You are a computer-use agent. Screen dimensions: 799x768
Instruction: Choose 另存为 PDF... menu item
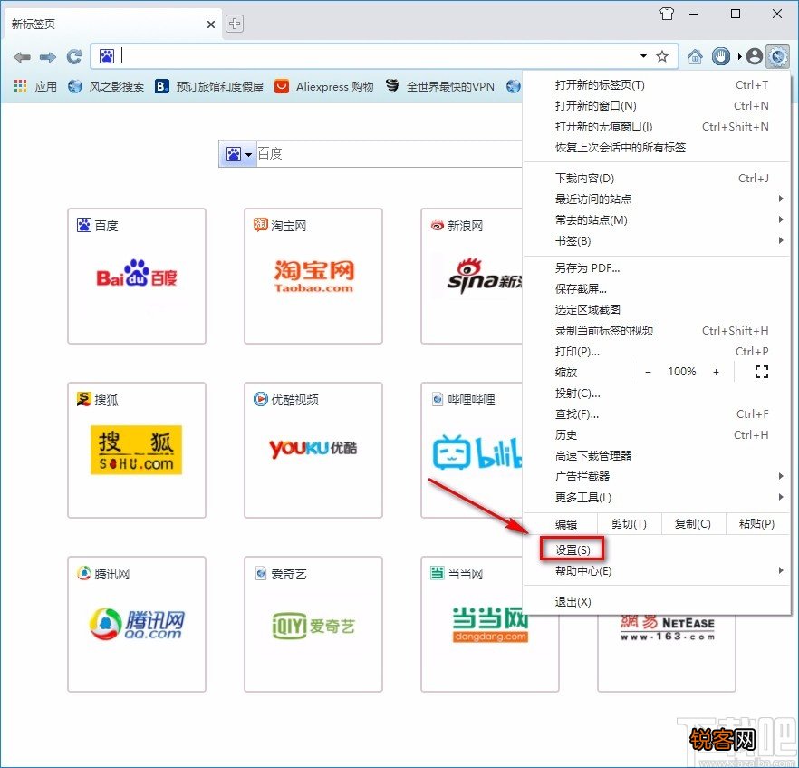tap(658, 268)
